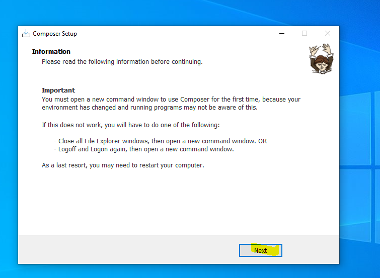Image resolution: width=380 pixels, height=278 pixels.
Task: Click "Please read the following information" text
Action: (x=122, y=62)
